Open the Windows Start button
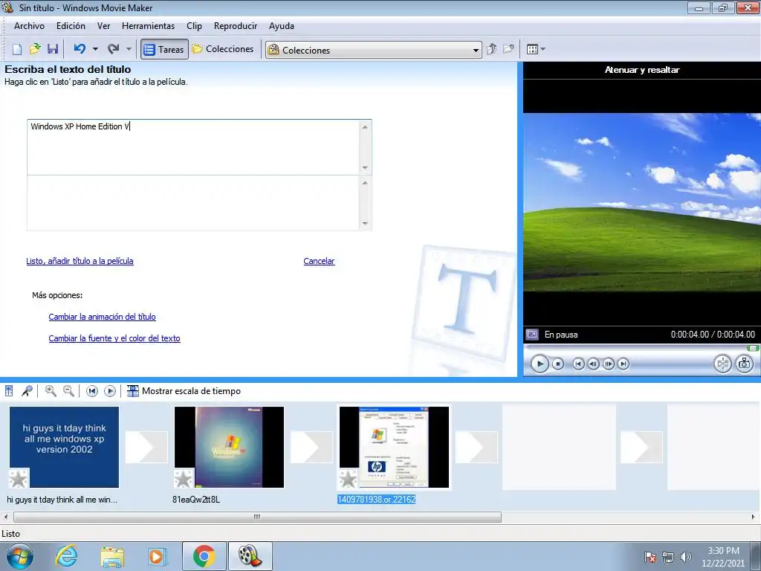Screen dimensions: 761x571 coord(19,556)
